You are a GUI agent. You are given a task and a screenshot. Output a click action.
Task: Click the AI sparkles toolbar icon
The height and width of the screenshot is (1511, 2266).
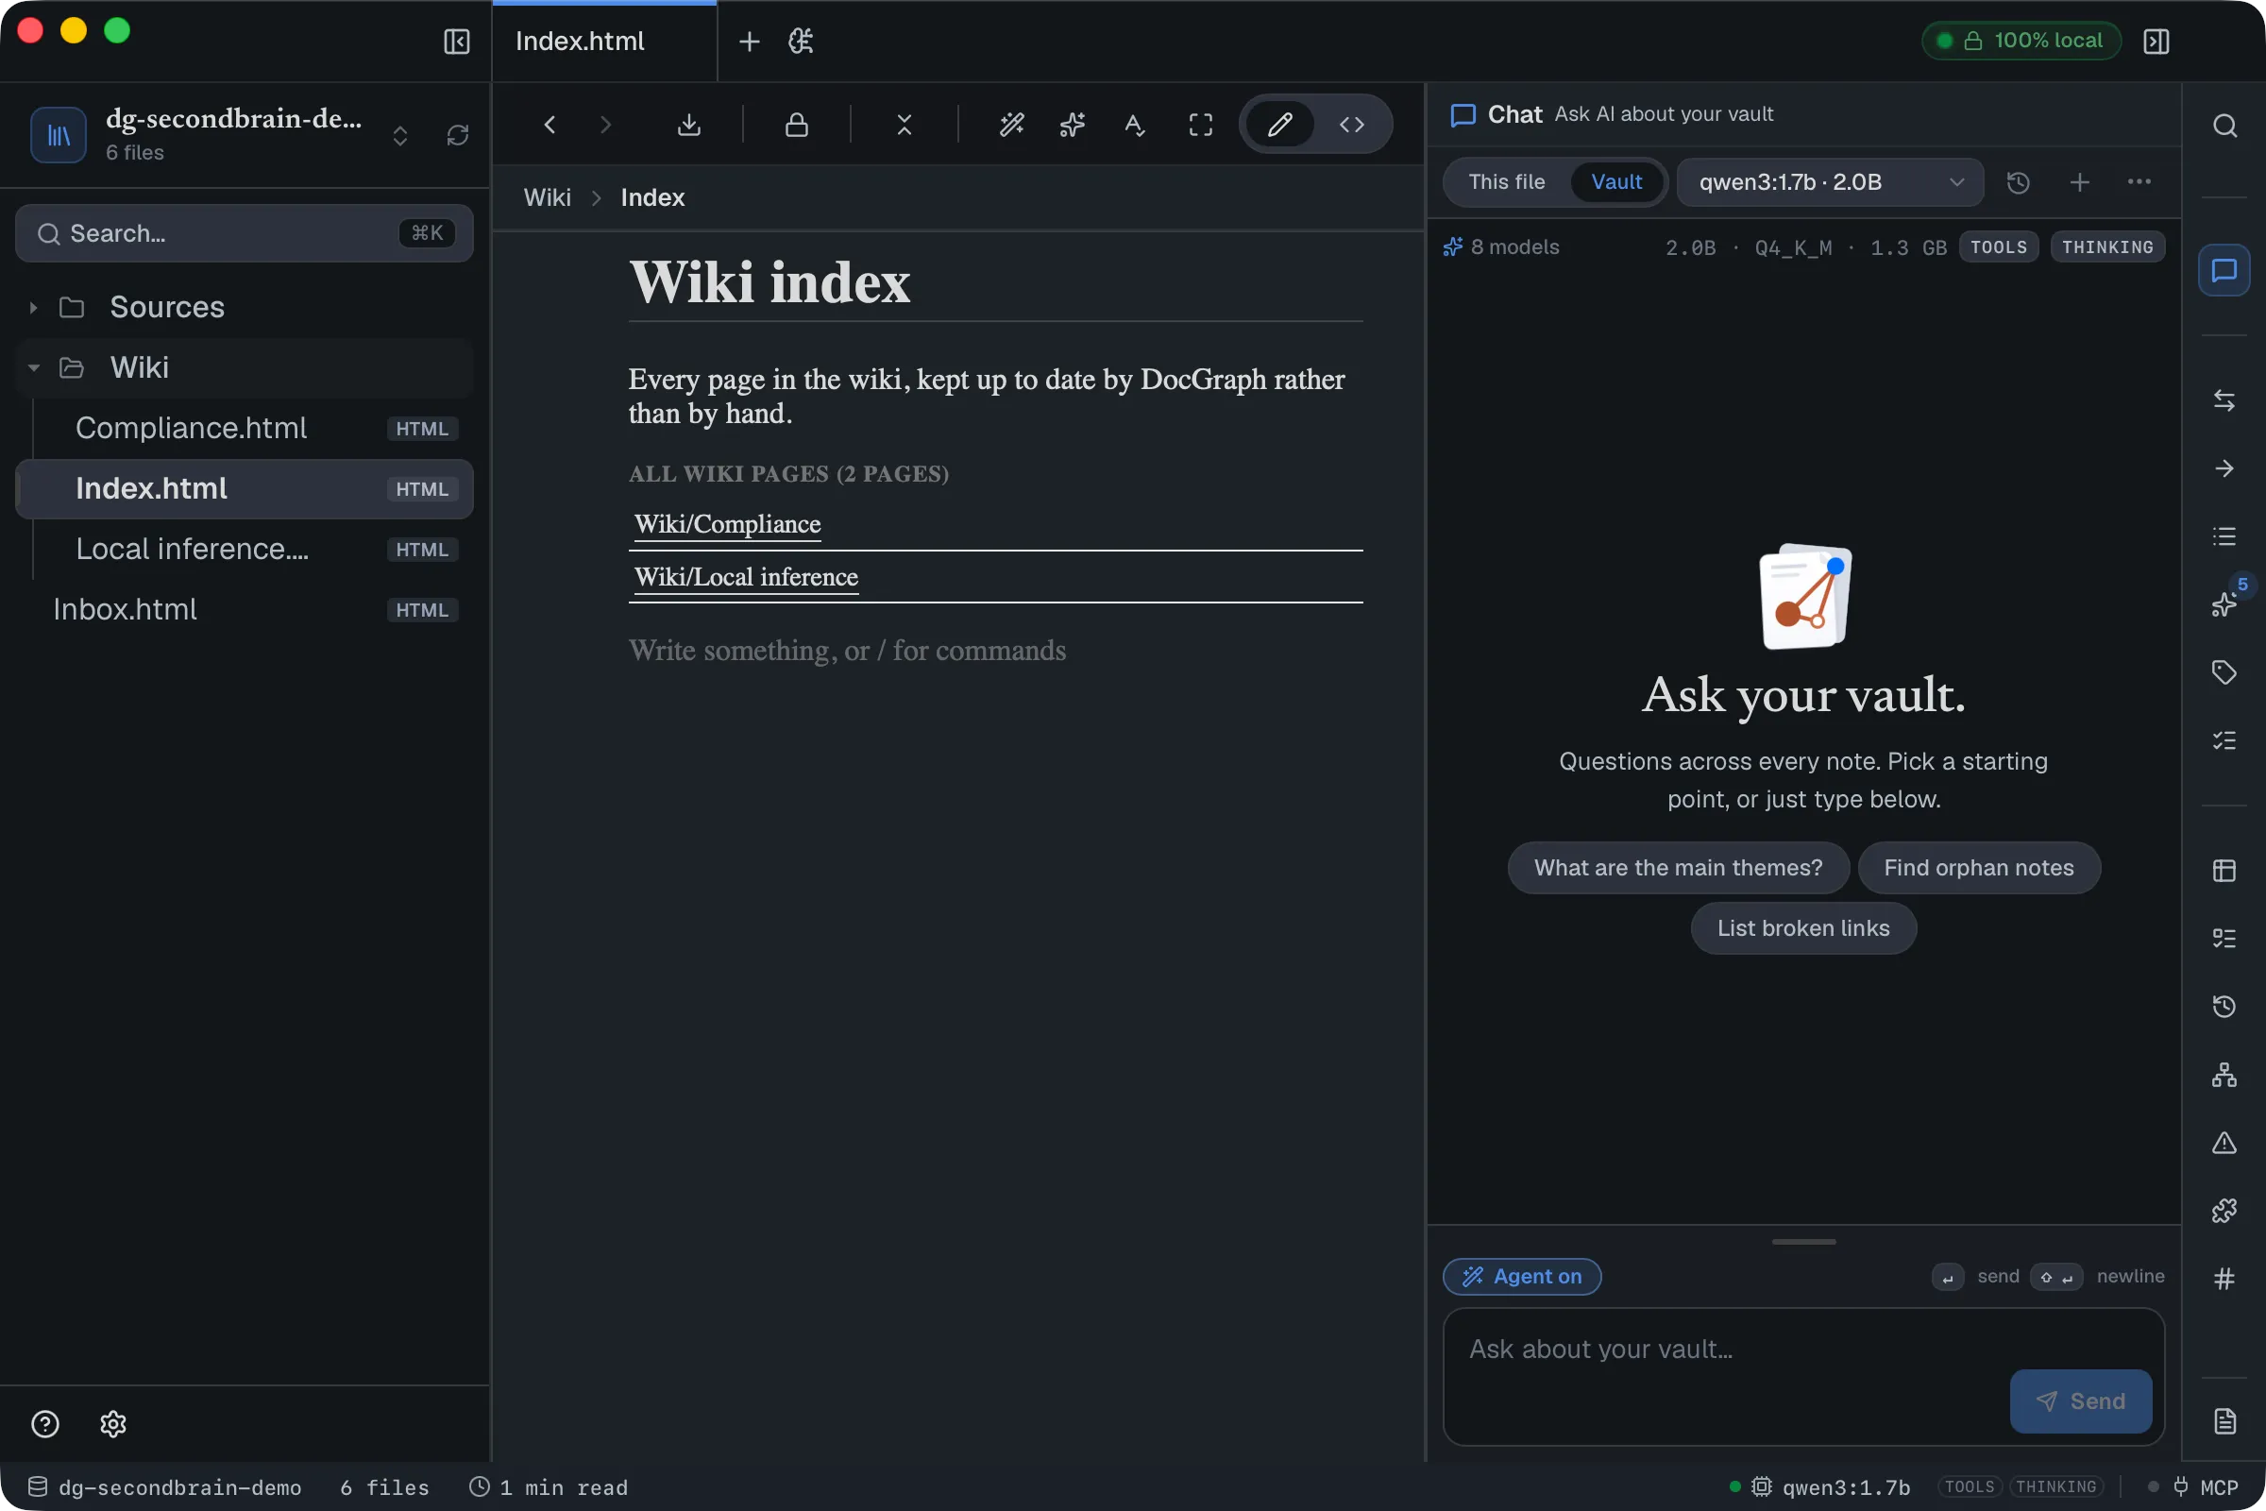1073,125
